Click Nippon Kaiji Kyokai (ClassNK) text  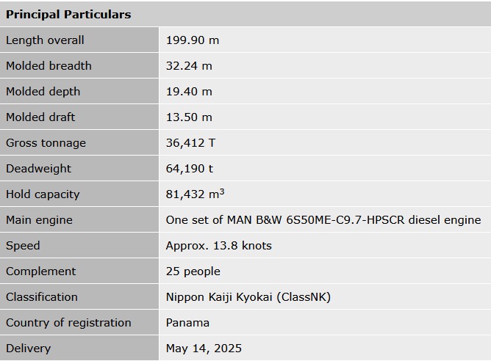coord(248,297)
